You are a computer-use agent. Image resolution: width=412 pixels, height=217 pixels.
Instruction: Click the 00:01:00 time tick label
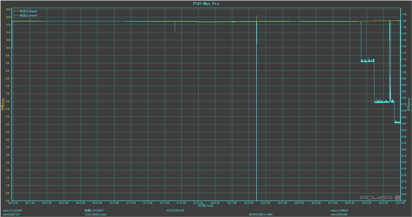point(13,203)
